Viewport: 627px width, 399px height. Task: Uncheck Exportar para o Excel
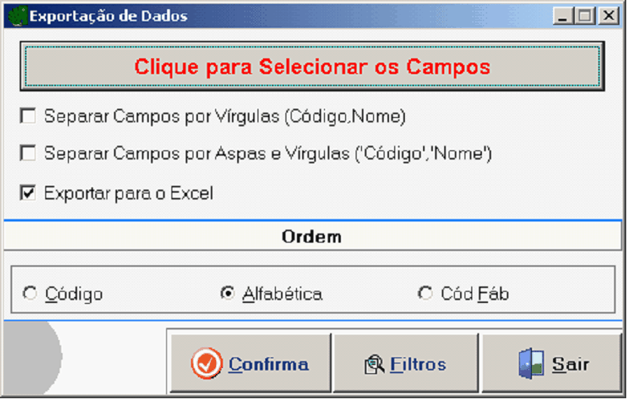tap(29, 193)
